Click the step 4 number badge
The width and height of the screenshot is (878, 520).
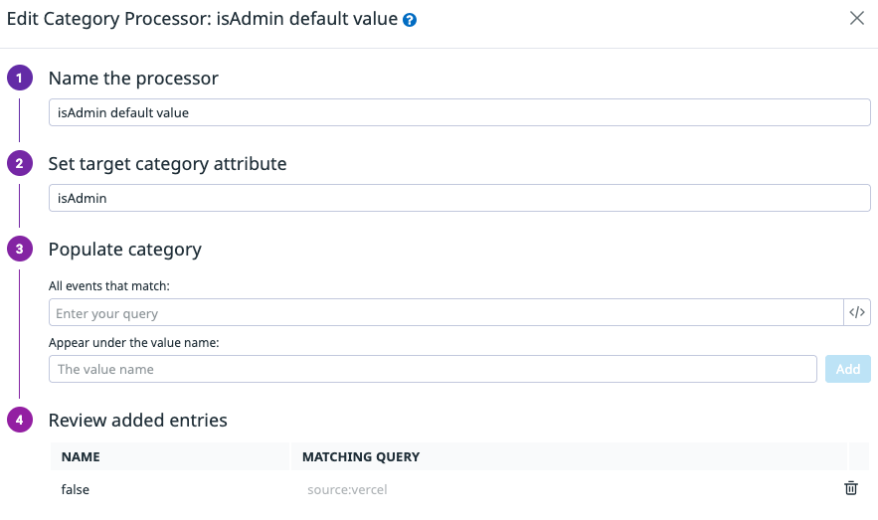coord(20,421)
